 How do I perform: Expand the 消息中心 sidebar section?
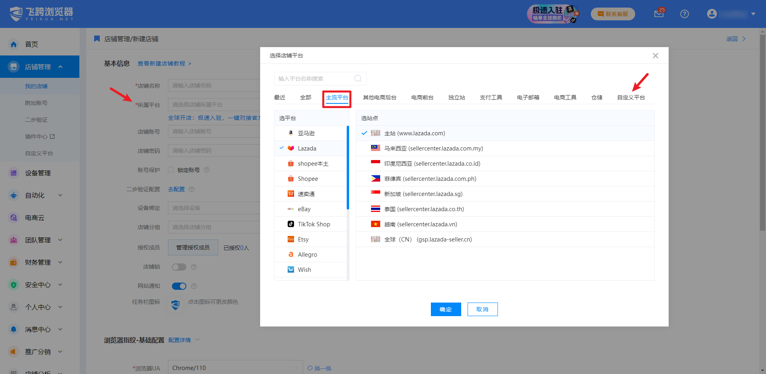click(x=61, y=329)
